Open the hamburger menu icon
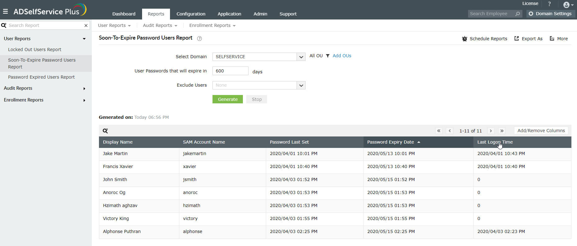Image resolution: width=577 pixels, height=246 pixels. tap(5, 11)
